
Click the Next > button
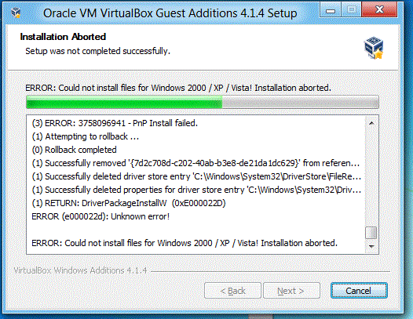(291, 291)
